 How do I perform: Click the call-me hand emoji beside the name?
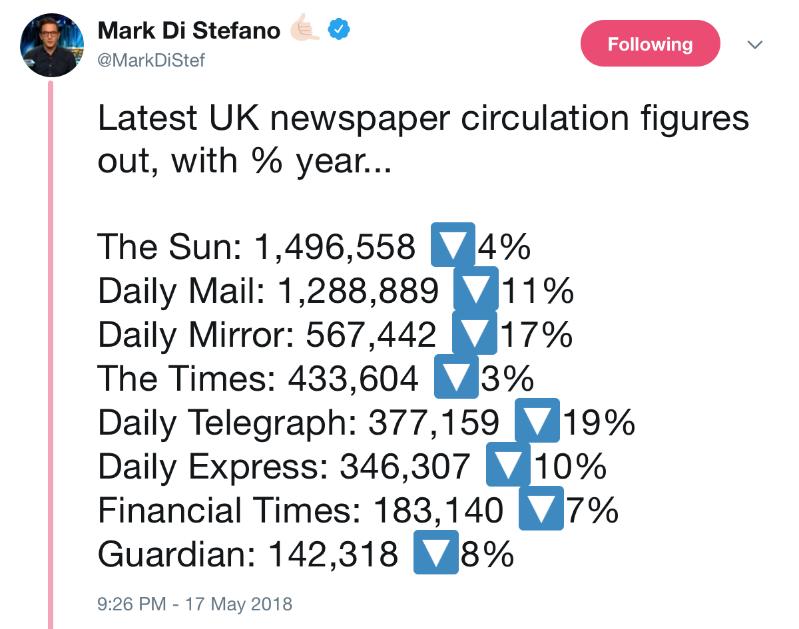pyautogui.click(x=305, y=30)
